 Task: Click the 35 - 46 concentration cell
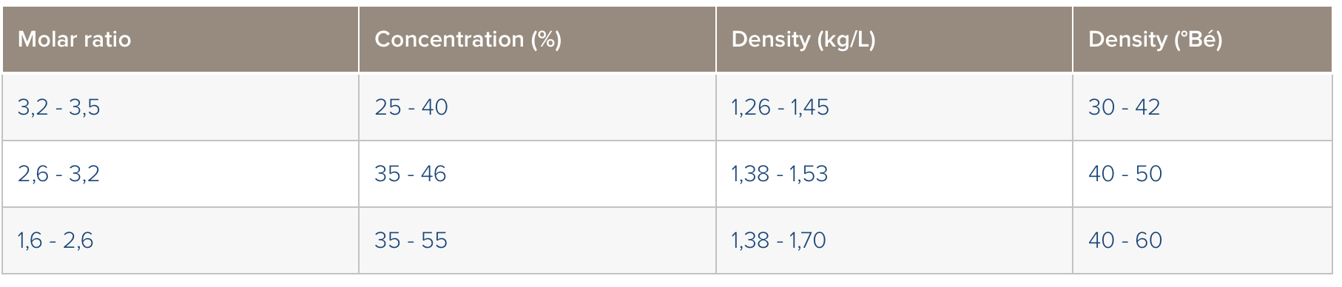tap(537, 174)
